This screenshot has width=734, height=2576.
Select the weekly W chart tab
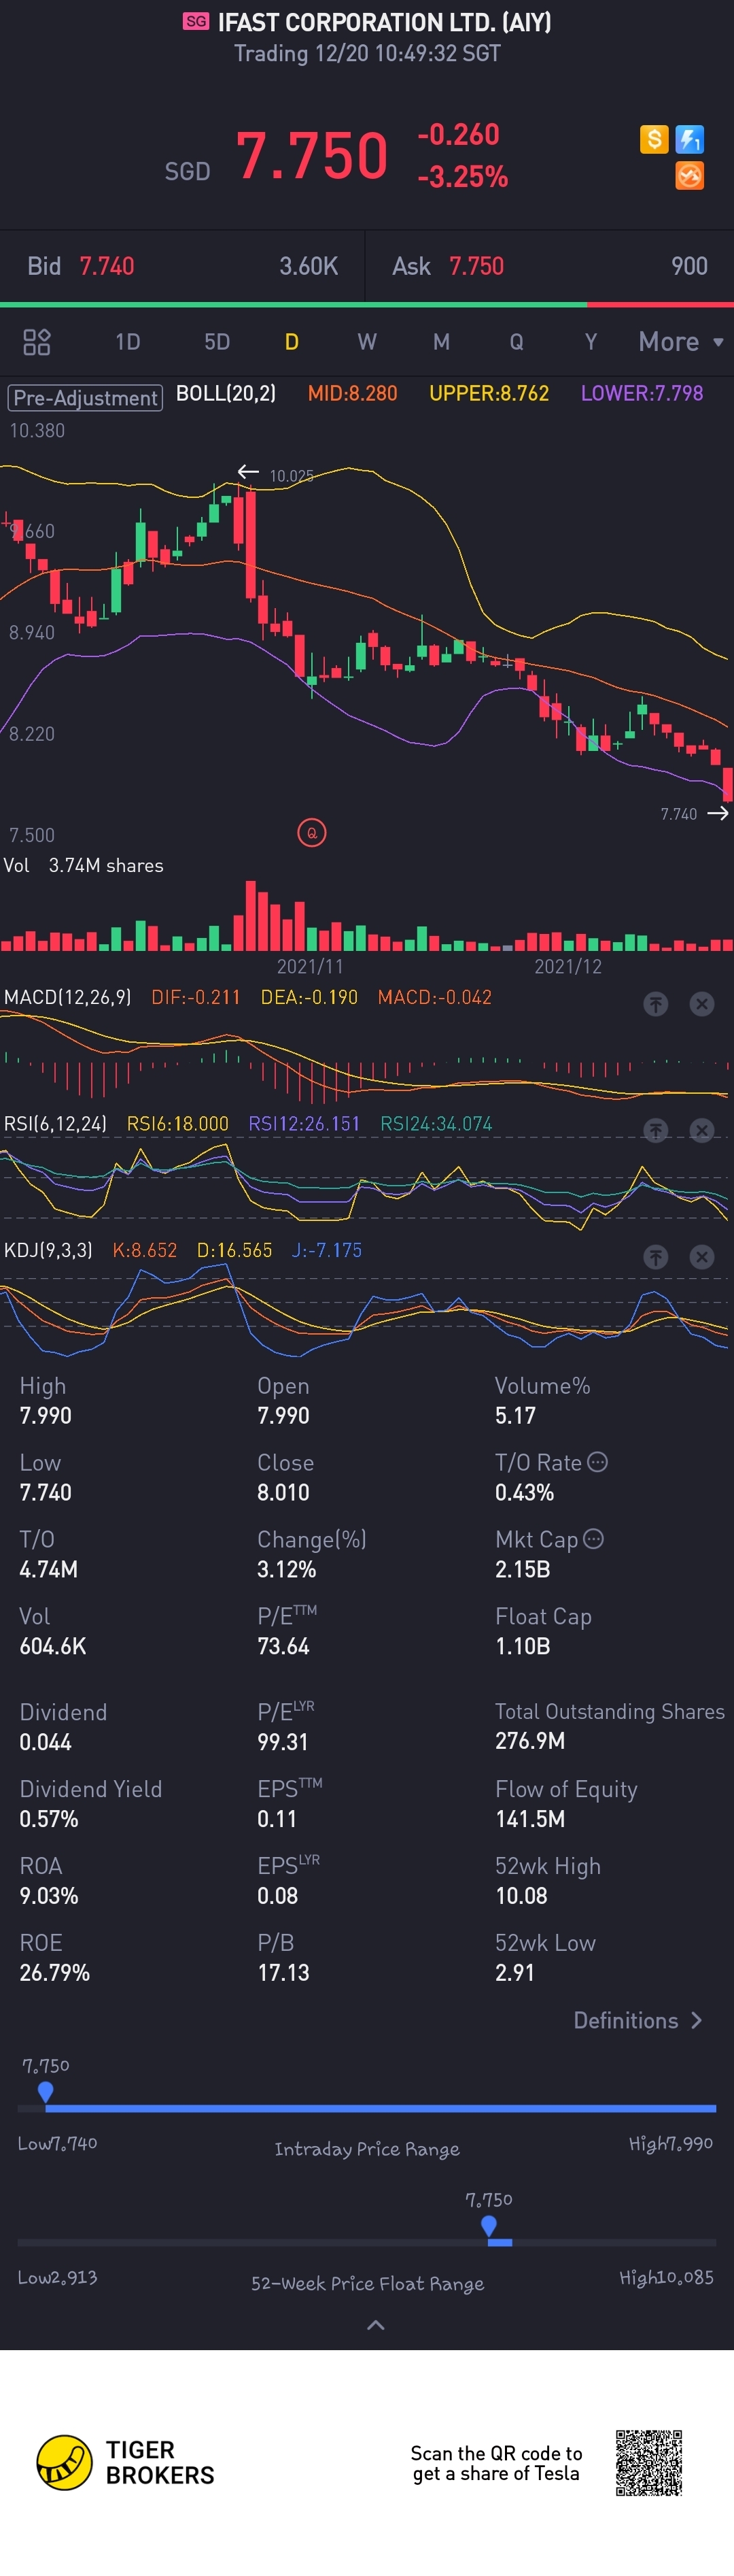coord(366,342)
